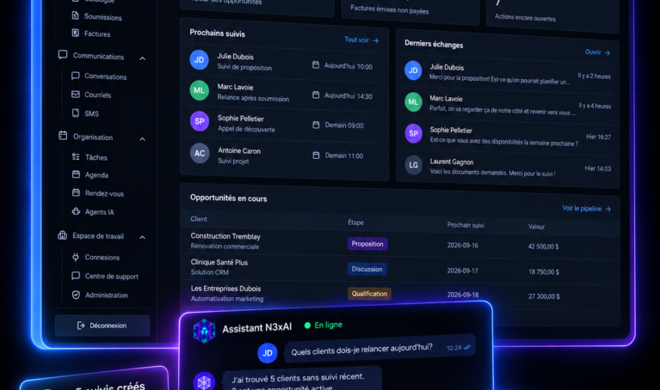This screenshot has width=660, height=390.
Task: Open Agenda menu item
Action: pos(96,175)
